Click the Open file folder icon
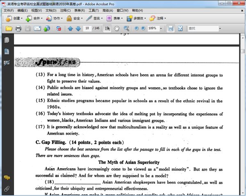The width and height of the screenshot is (246, 196). click(9, 28)
